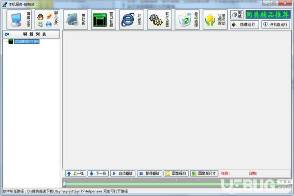Click the 卸载 uninstall button
The width and height of the screenshot is (294, 196).
click(237, 15)
